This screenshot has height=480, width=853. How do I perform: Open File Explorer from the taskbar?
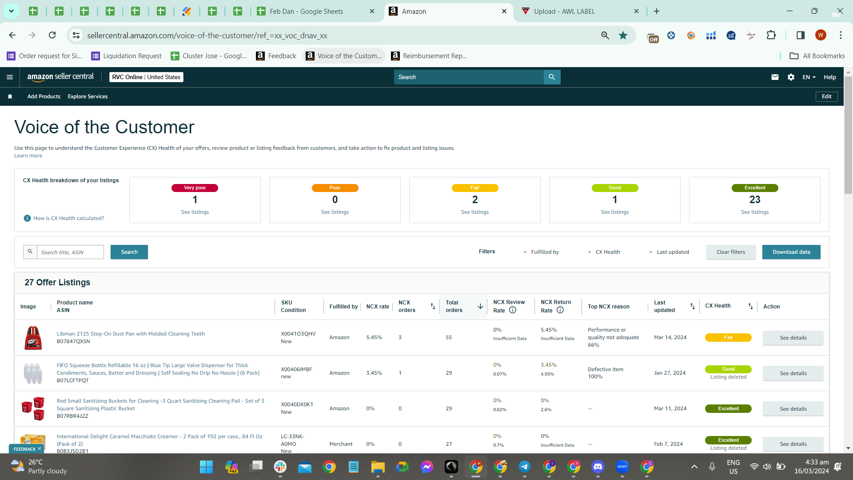click(378, 467)
